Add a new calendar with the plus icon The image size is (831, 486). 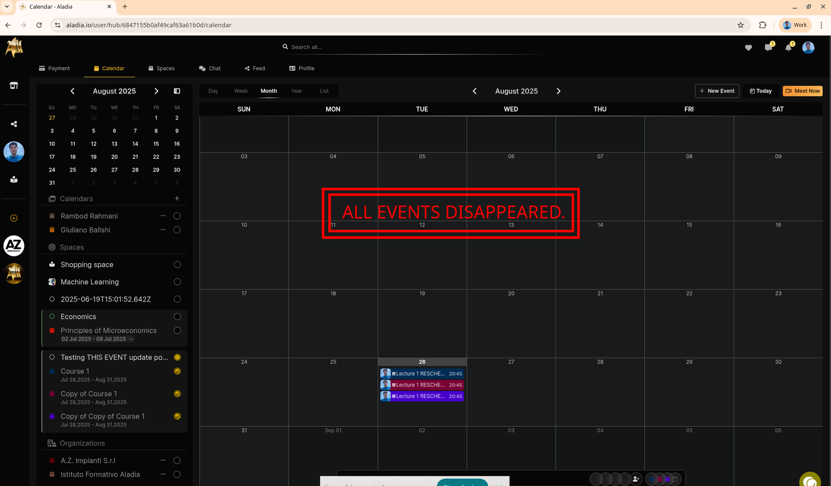(177, 198)
